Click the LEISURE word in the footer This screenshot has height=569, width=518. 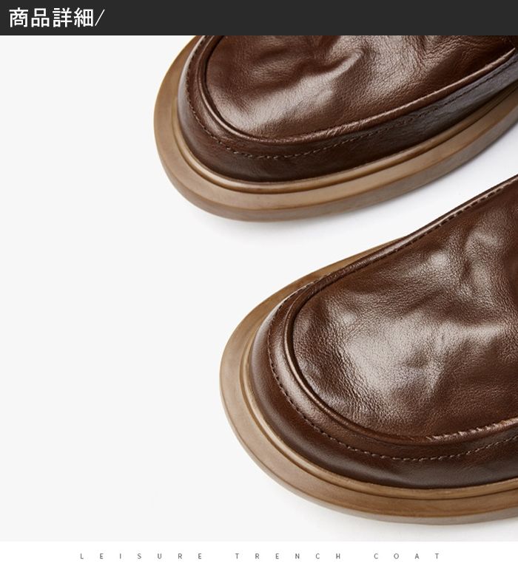tap(141, 556)
